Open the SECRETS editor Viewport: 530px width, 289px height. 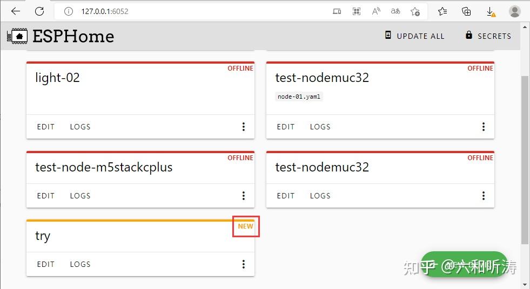click(488, 36)
